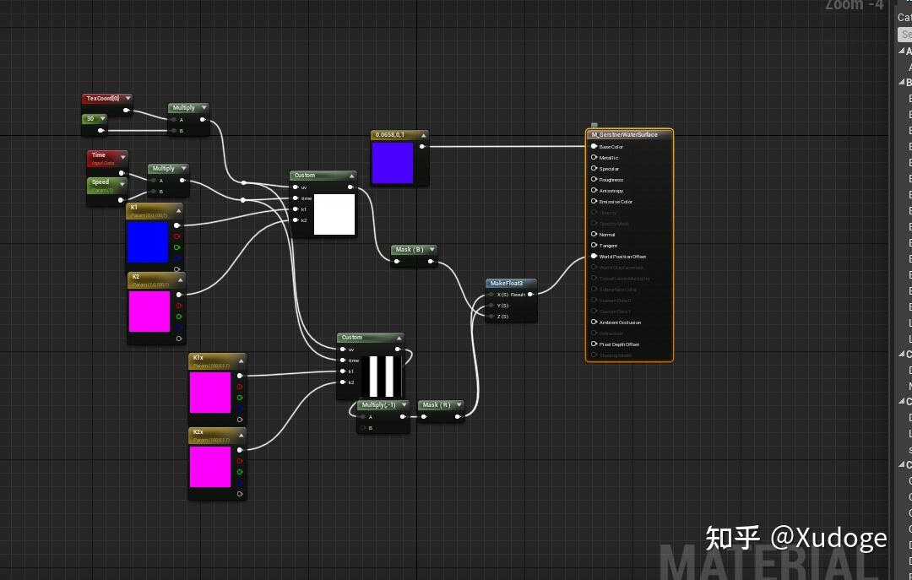Open the Multiply(-1) node dropdown
912x580 pixels.
(x=404, y=404)
